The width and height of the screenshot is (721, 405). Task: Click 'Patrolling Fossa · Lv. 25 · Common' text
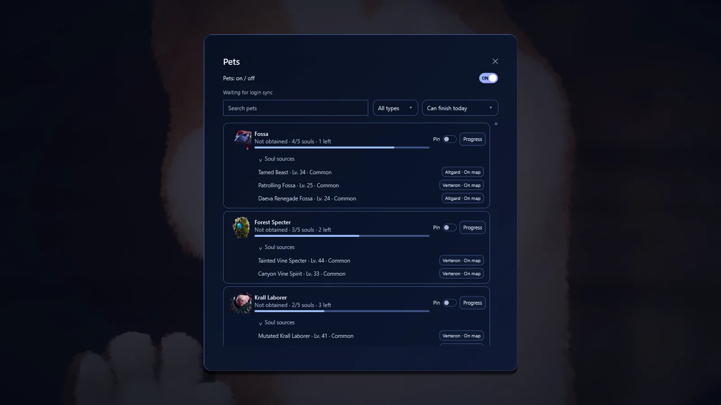tap(298, 185)
